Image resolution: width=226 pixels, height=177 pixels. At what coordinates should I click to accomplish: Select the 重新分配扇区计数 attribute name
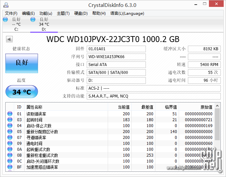[x=42, y=132]
